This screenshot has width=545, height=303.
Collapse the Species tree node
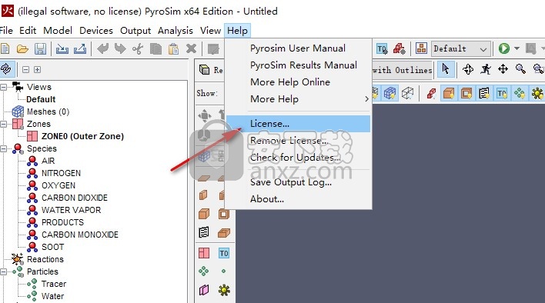coord(4,149)
